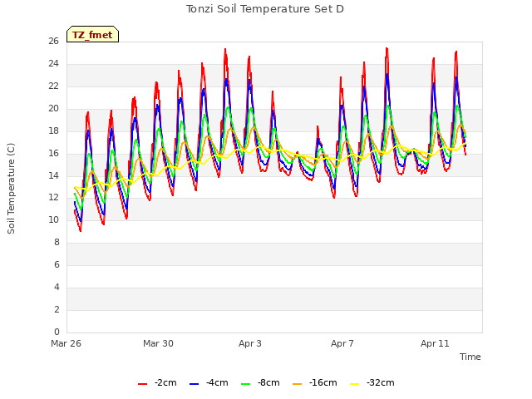Click the 26 y-axis tick label
532x399 pixels.
coord(53,42)
